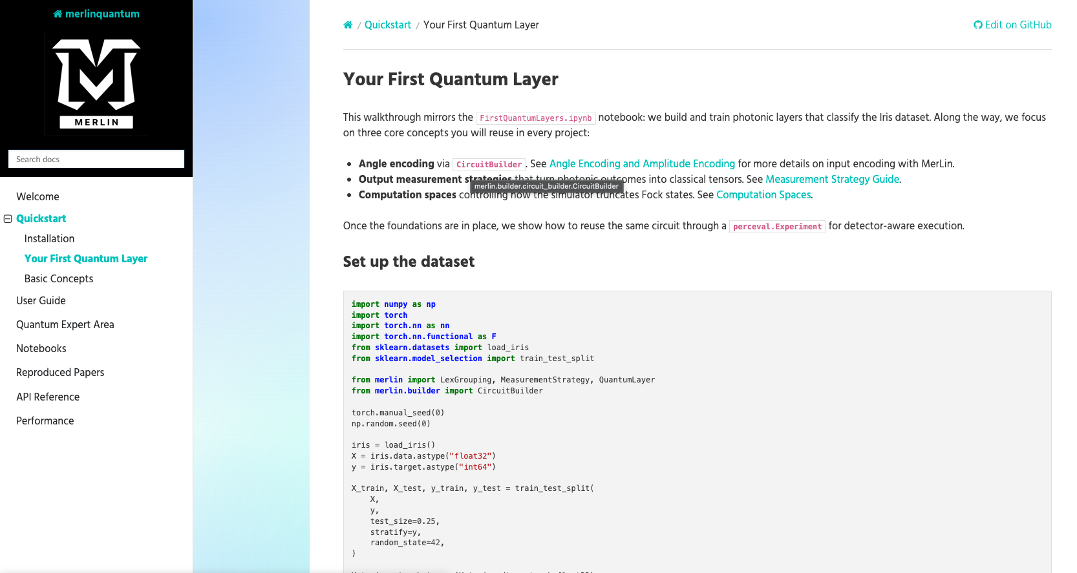
Task: Open Basic Concepts page
Action: pyautogui.click(x=59, y=278)
